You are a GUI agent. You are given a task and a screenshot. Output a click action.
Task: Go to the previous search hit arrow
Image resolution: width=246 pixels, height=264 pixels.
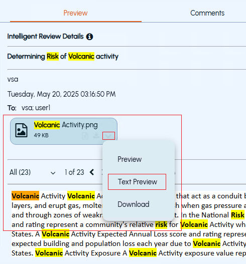(x=92, y=172)
